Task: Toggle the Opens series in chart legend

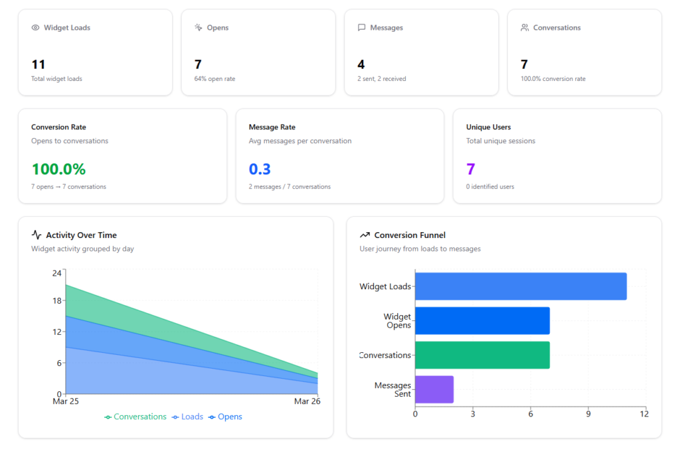Action: point(225,417)
